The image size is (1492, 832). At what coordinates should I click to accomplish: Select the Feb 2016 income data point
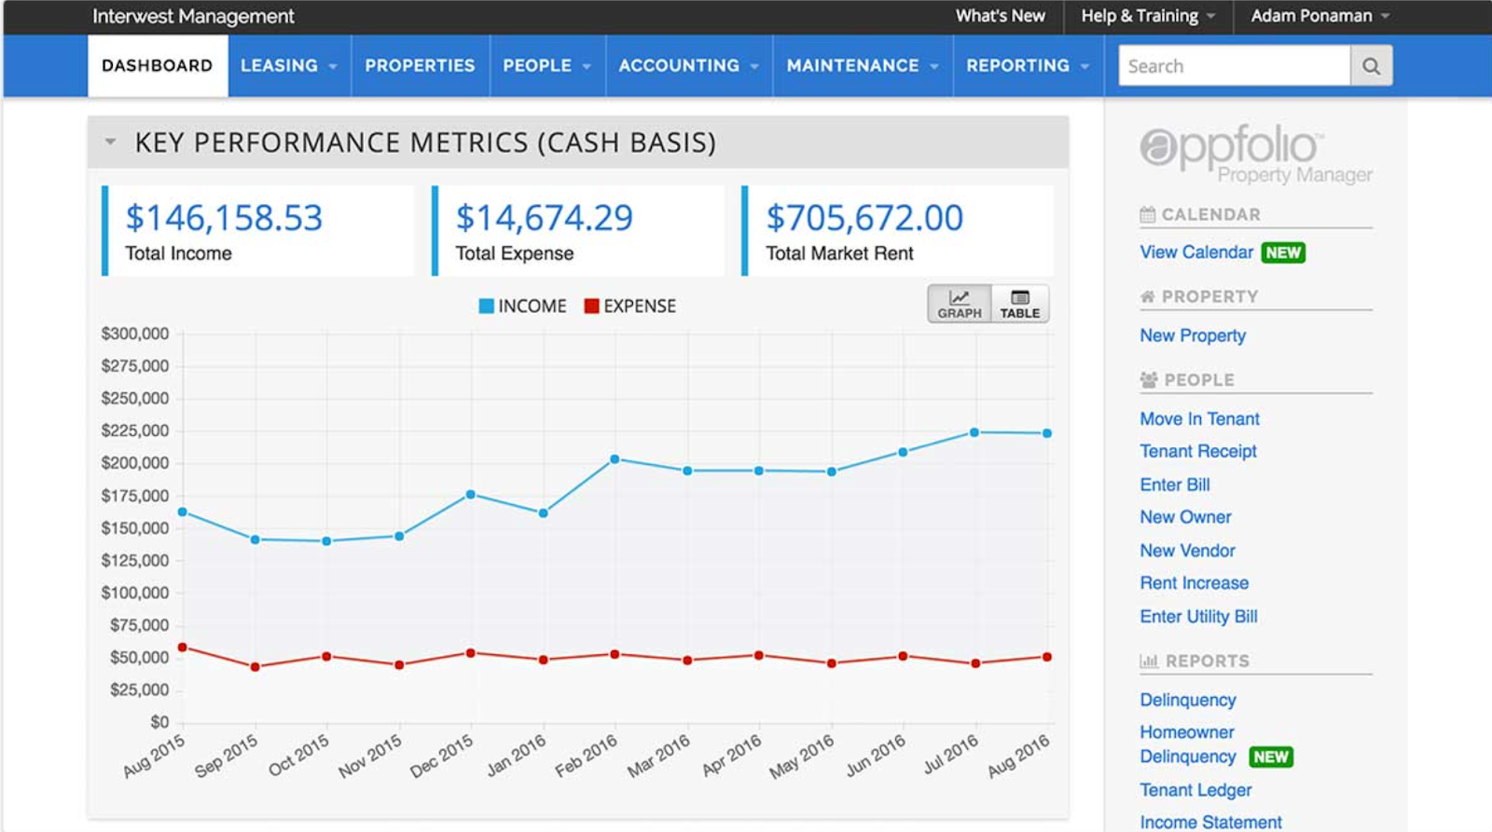pyautogui.click(x=615, y=459)
